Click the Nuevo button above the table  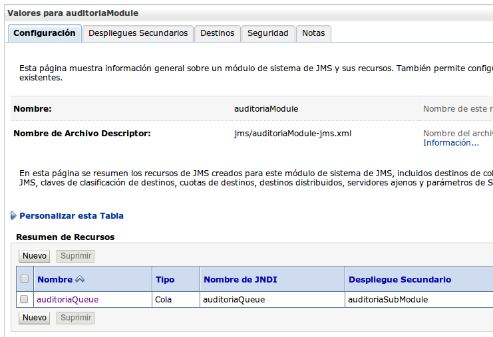tap(35, 256)
